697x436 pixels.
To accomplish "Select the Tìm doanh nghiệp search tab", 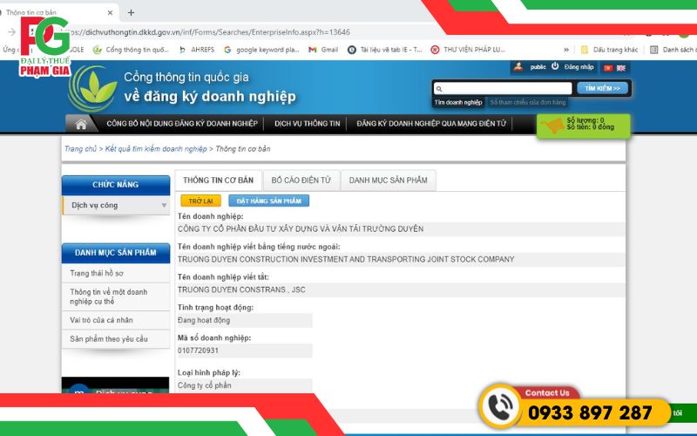I will pyautogui.click(x=458, y=102).
